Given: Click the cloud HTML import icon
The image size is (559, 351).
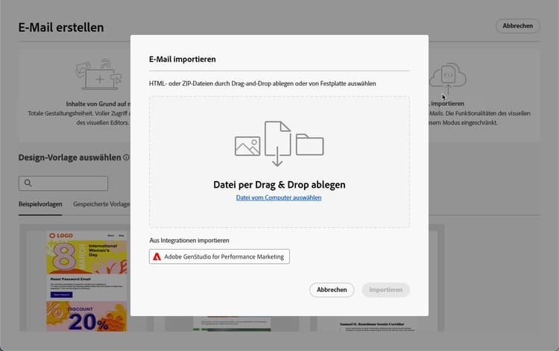Looking at the screenshot, I should pos(447,79).
